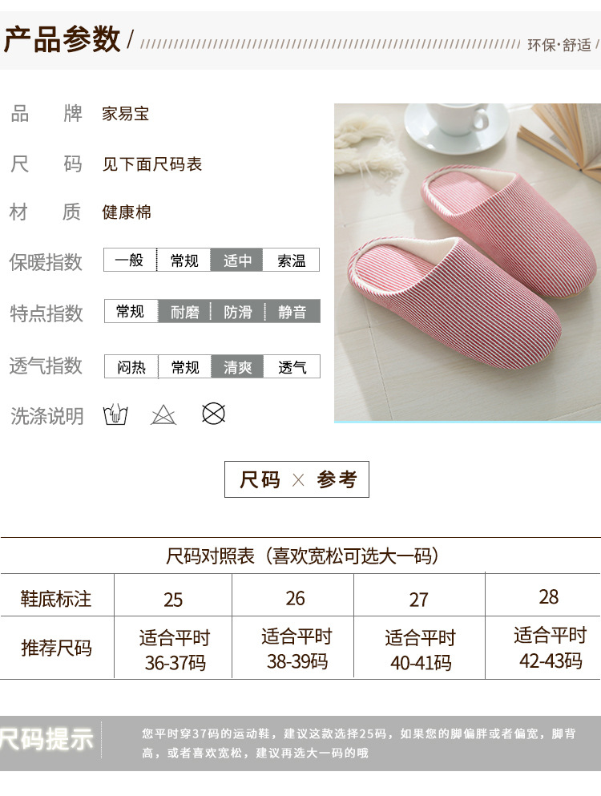Click the 尺码提示 banner label

coord(46,739)
